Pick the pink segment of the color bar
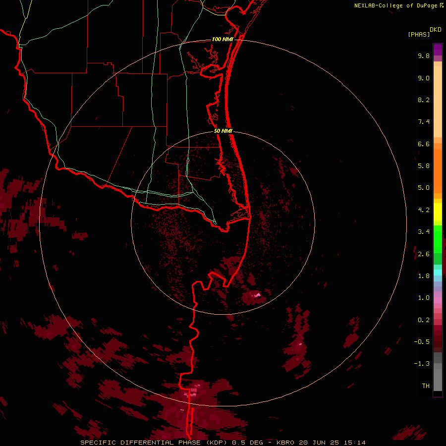446x446 pixels. [438, 300]
